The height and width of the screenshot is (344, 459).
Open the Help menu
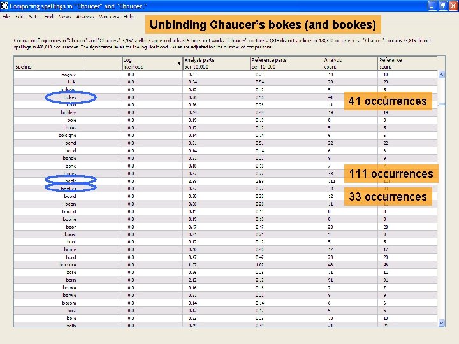[129, 17]
